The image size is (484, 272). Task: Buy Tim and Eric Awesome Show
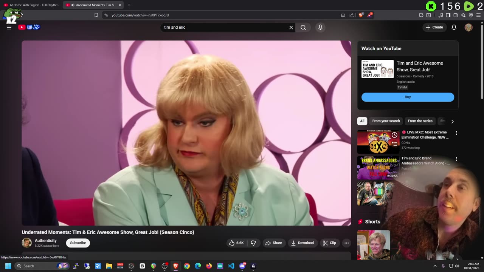pos(408,97)
